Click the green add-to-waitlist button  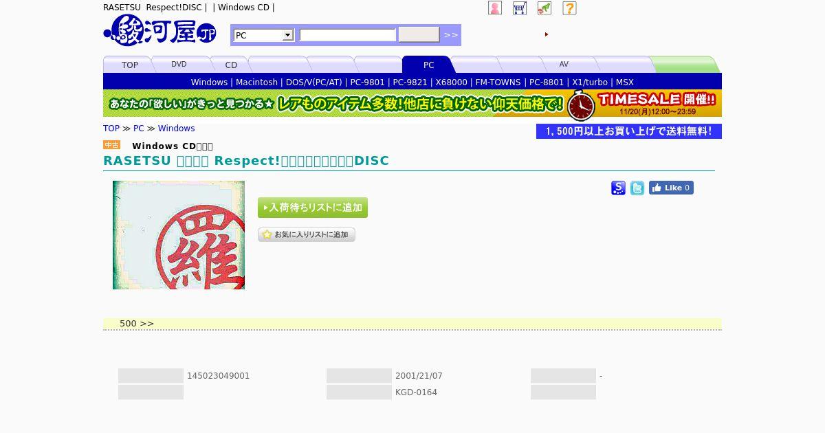pyautogui.click(x=313, y=208)
